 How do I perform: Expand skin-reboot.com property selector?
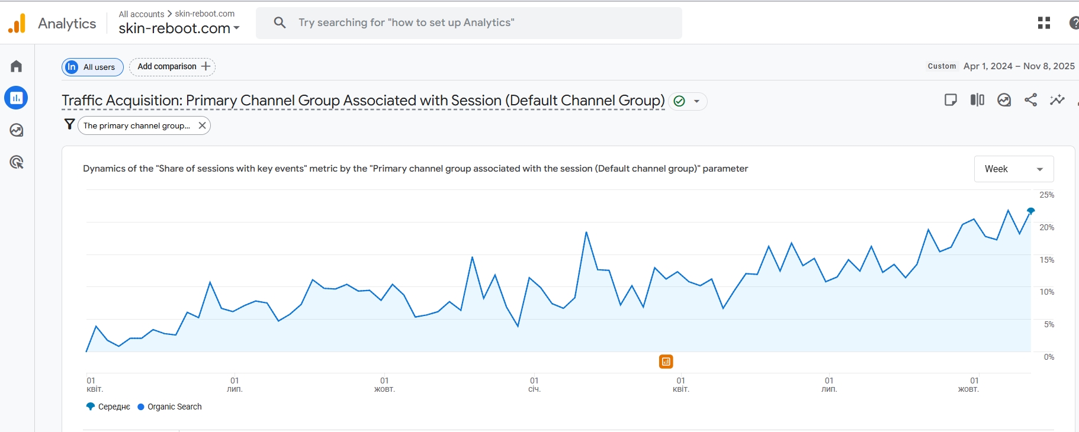tap(179, 28)
